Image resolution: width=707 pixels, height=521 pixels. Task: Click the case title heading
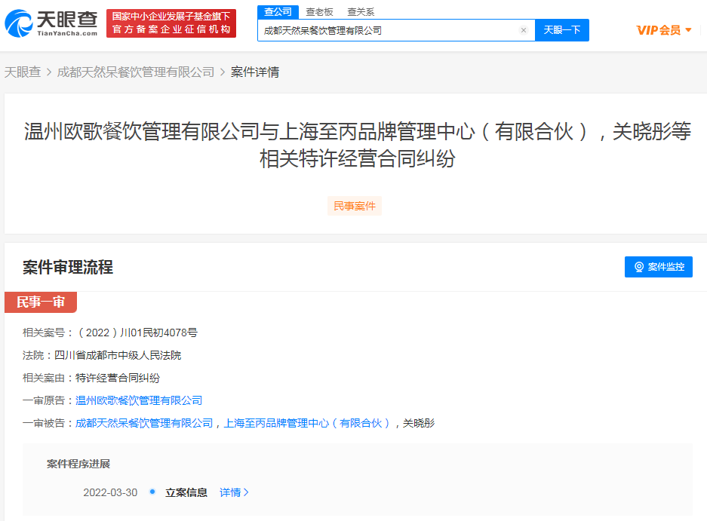point(357,145)
